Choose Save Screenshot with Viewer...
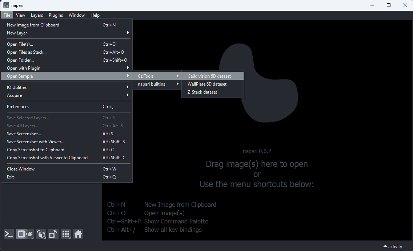Viewport: 413px width, 251px height. pos(67,142)
